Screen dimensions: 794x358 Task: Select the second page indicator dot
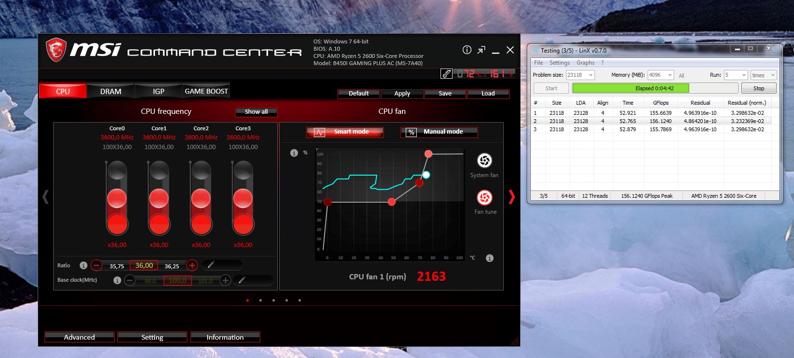point(261,300)
